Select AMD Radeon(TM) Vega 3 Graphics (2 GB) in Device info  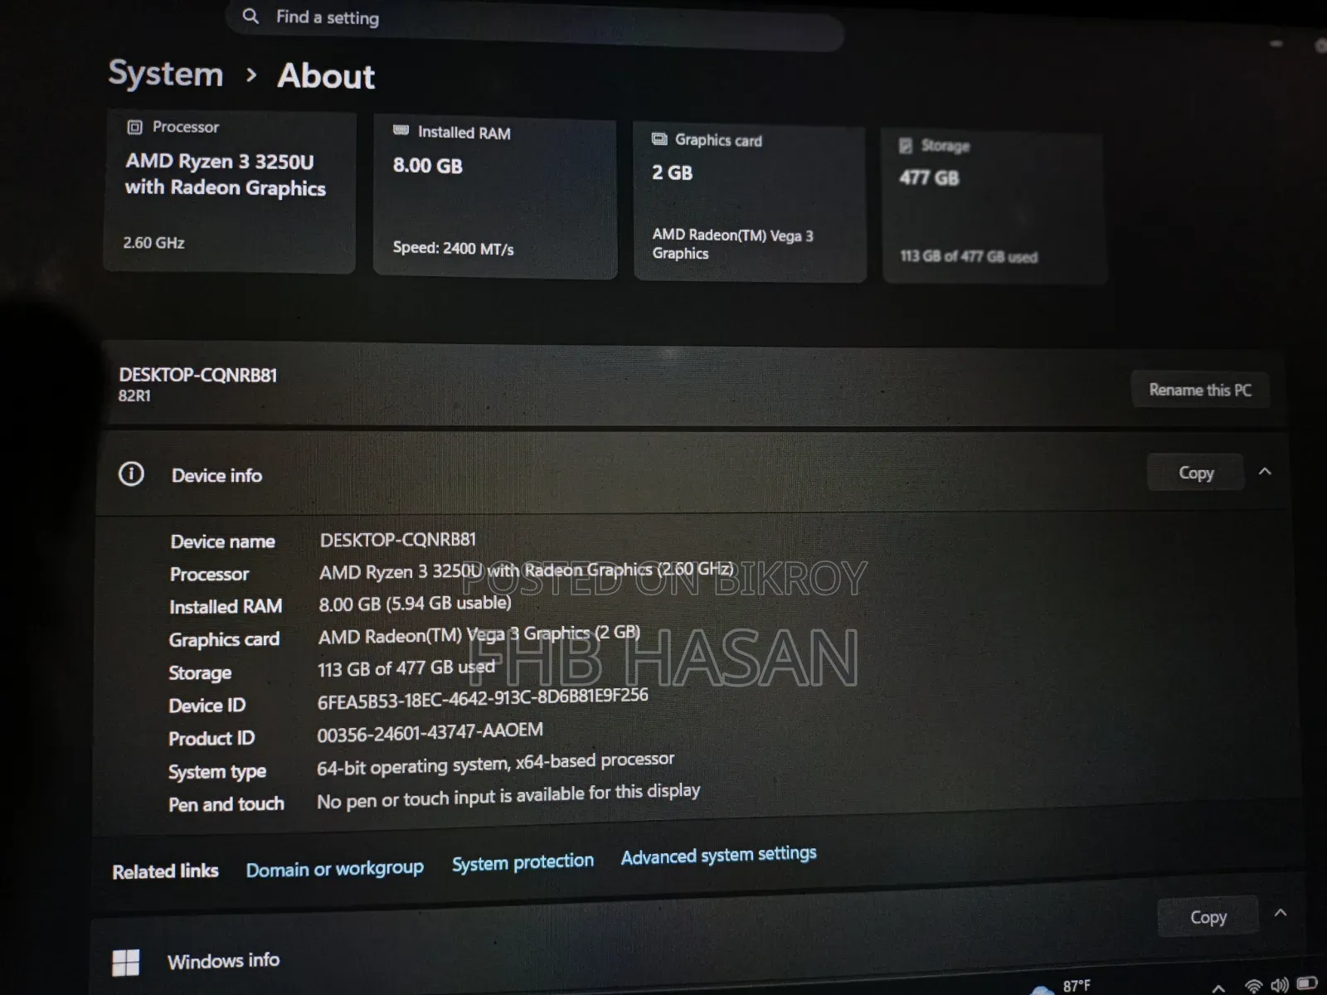click(479, 635)
